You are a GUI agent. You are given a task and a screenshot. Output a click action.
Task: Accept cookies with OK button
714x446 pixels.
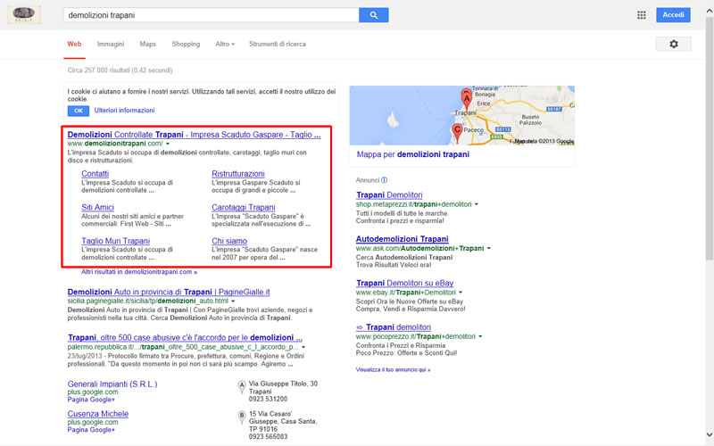[79, 111]
